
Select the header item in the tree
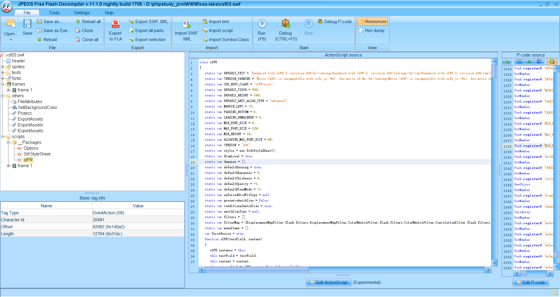[18, 61]
